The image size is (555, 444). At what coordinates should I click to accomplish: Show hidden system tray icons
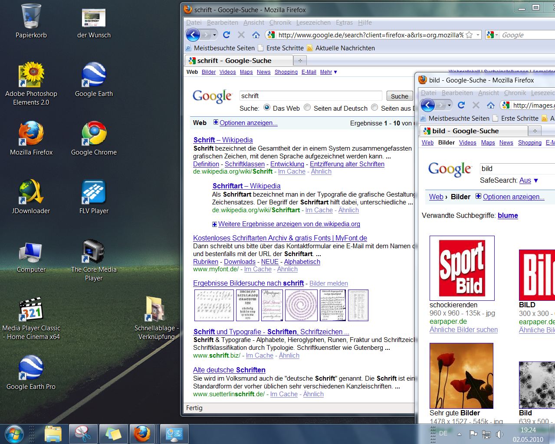(x=459, y=434)
